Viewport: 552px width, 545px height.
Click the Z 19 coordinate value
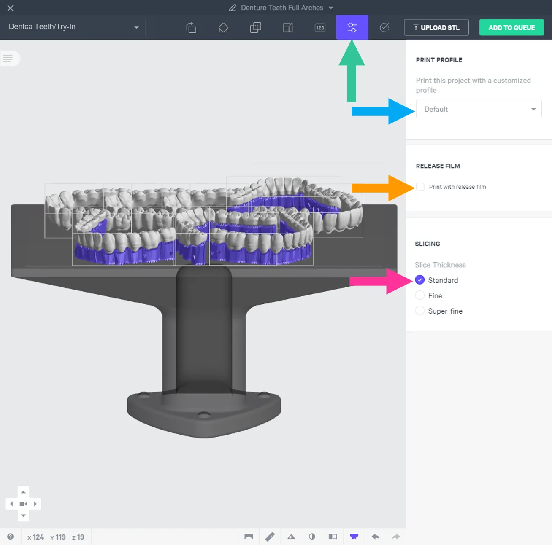(x=78, y=537)
